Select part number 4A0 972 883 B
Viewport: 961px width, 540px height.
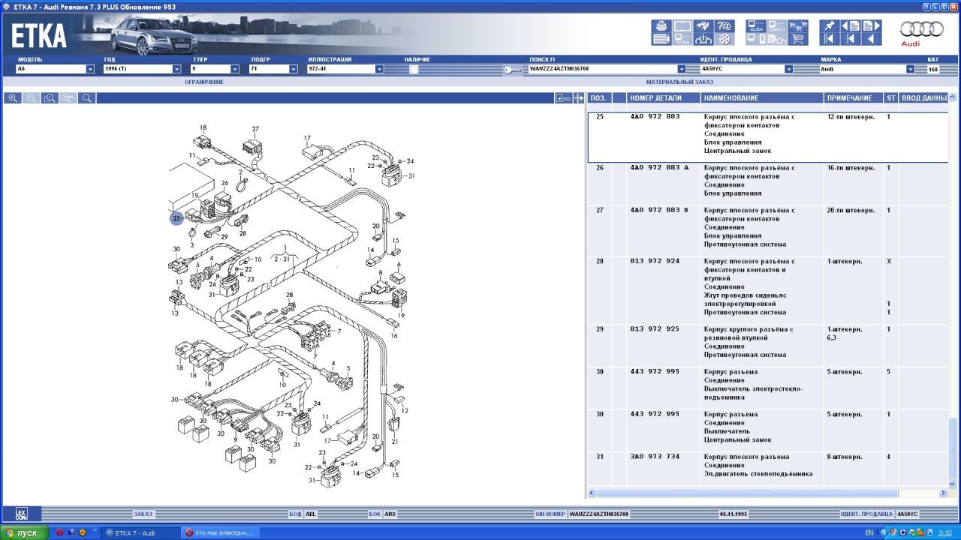(659, 211)
